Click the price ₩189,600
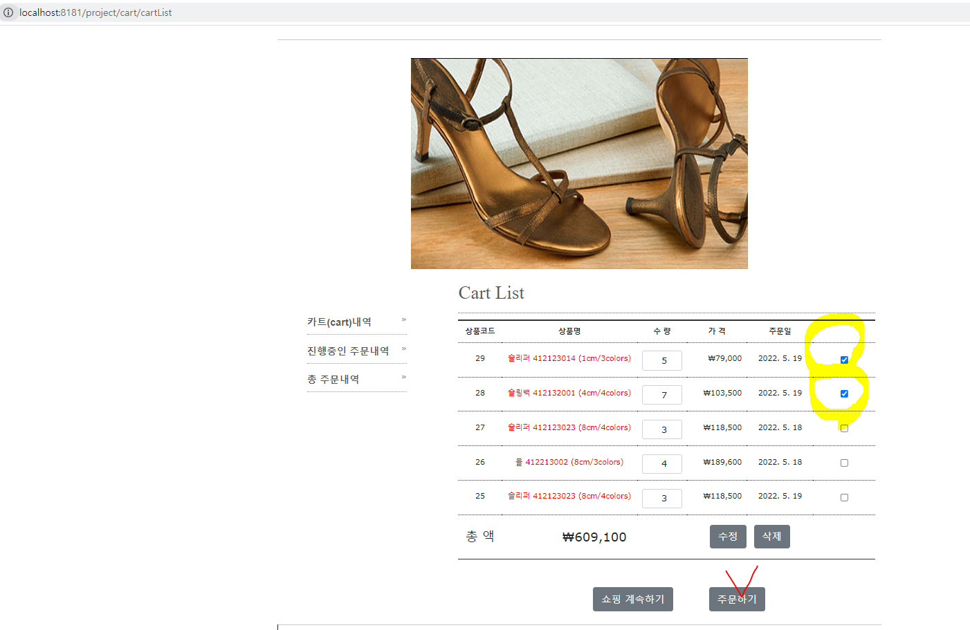This screenshot has width=970, height=630. pos(722,462)
